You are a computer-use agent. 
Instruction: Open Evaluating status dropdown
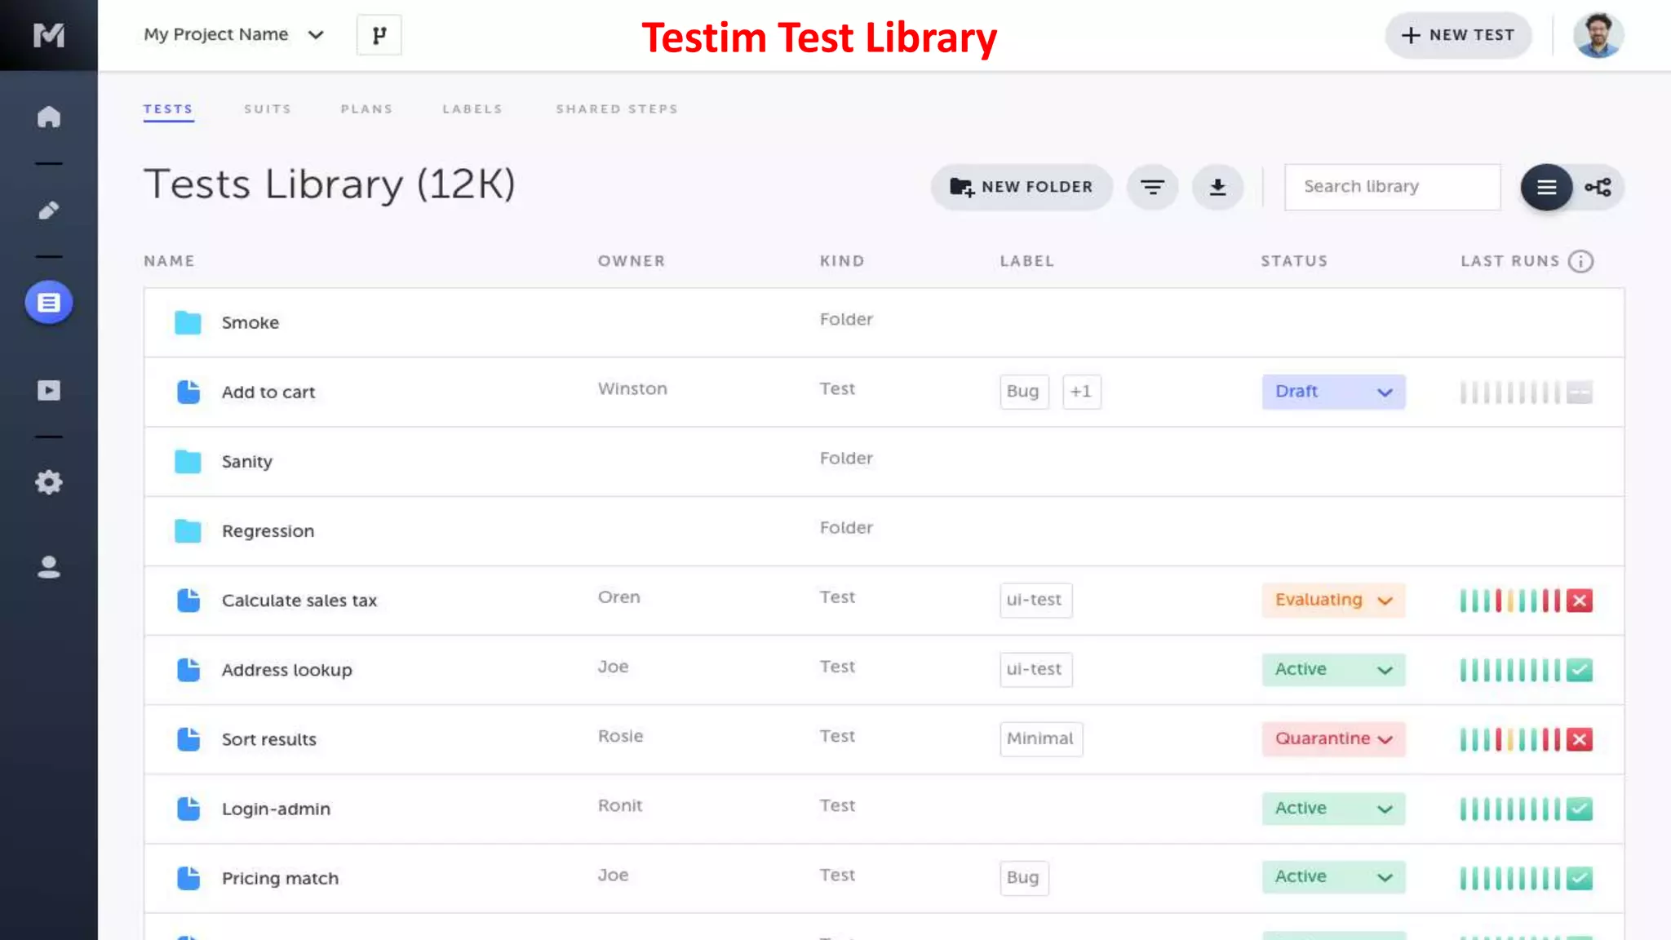click(1332, 601)
